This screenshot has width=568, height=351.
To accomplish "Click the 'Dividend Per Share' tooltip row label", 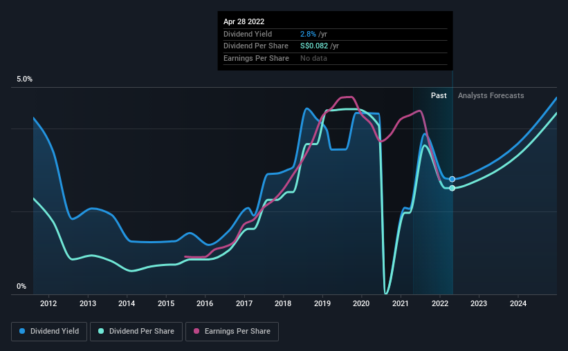I will point(256,46).
